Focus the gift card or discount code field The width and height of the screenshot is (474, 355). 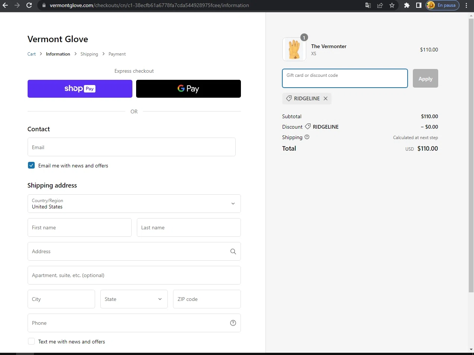pyautogui.click(x=345, y=78)
